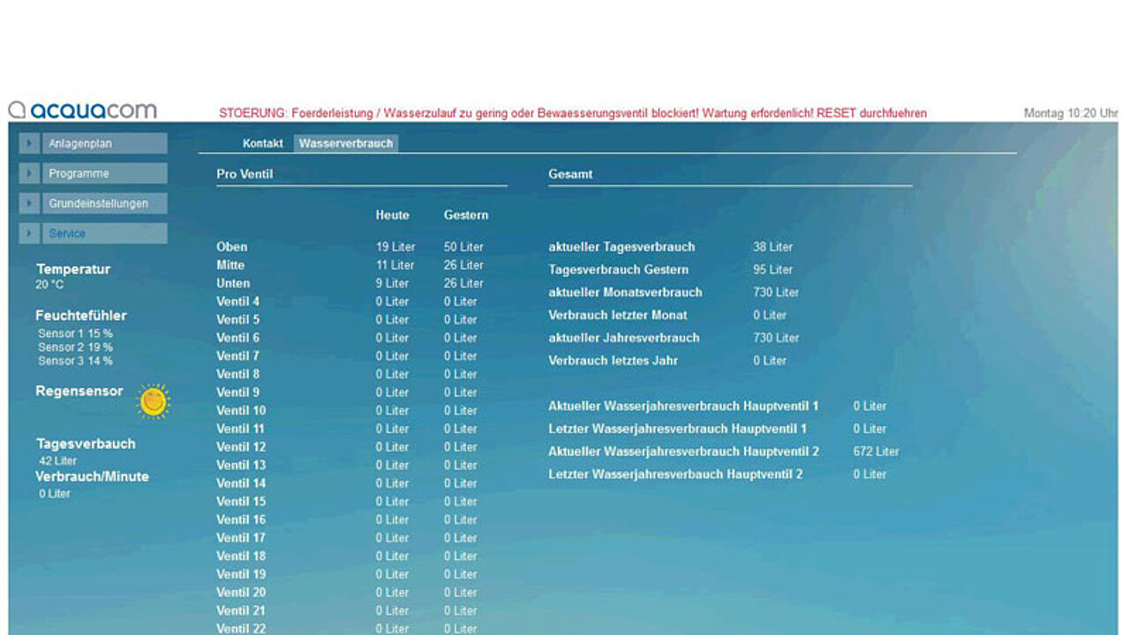The image size is (1130, 635).
Task: Click the Heute column header
Action: [392, 215]
